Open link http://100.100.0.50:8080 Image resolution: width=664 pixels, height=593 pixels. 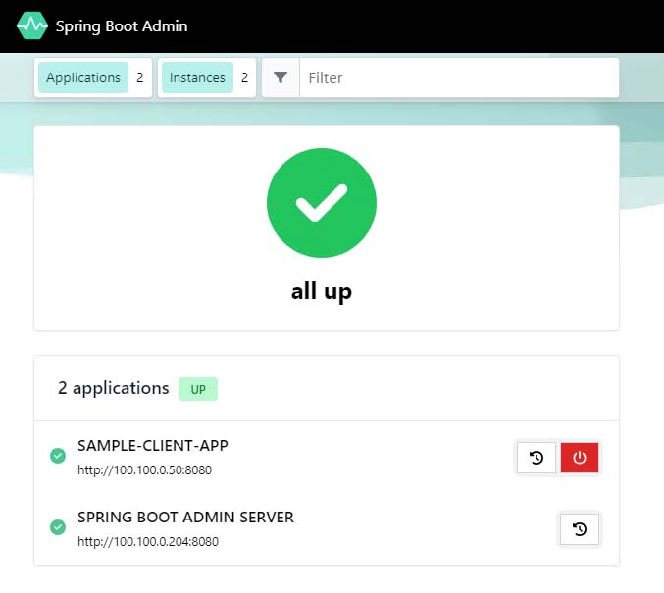coord(144,469)
